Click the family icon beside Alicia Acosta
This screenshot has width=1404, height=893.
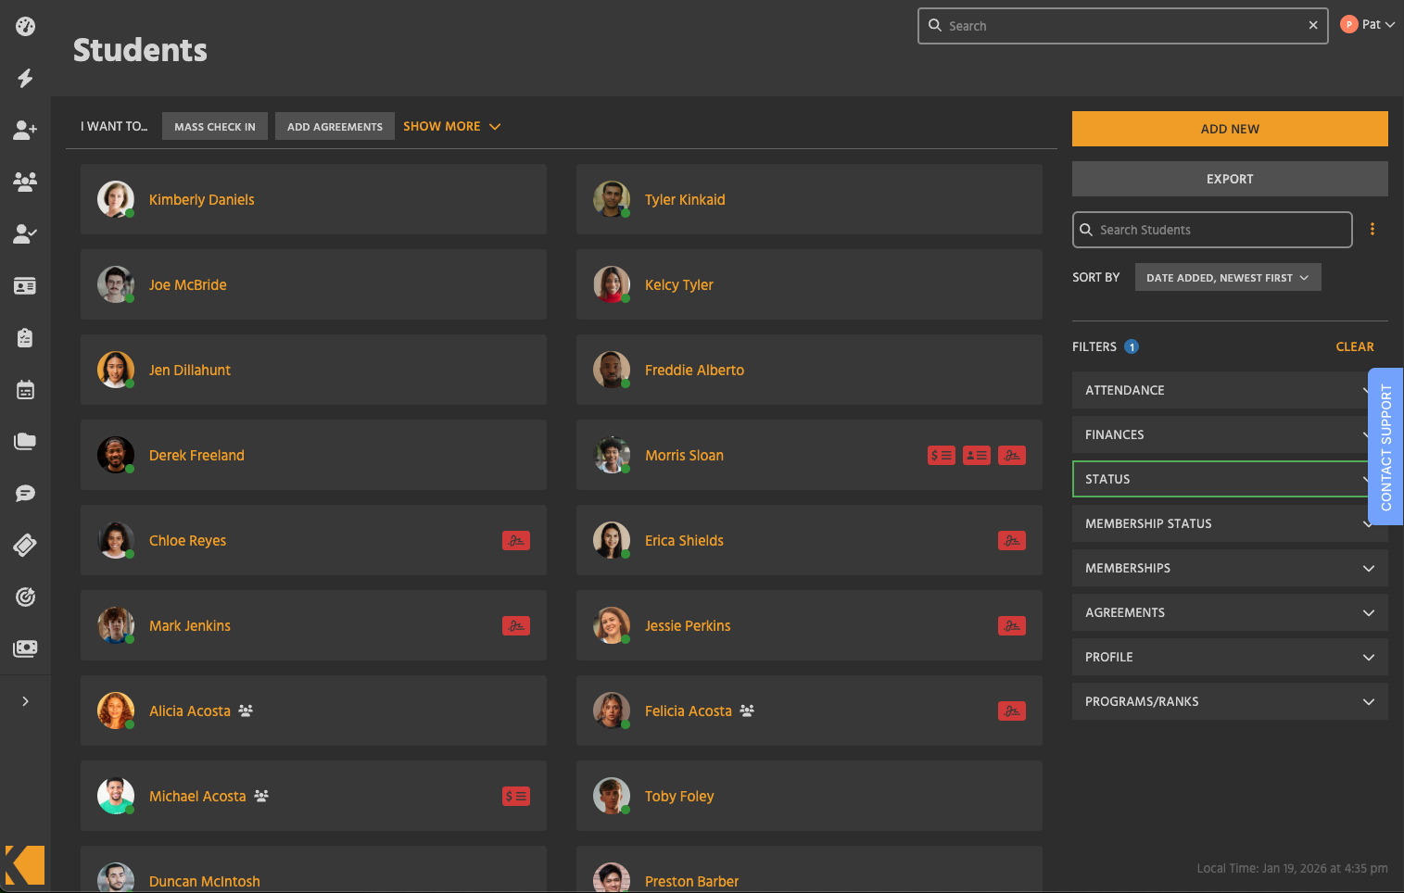(246, 711)
